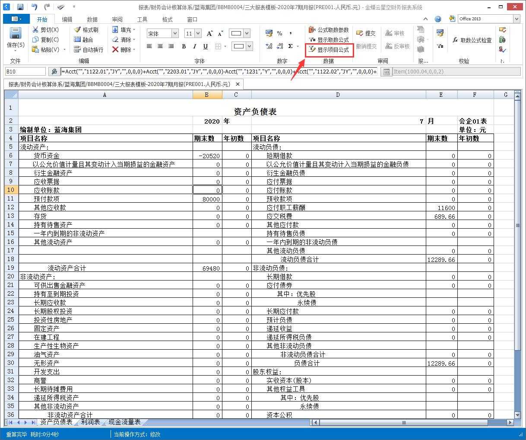Toggle 自动换行 wrap text
This screenshot has height=440, width=526.
pyautogui.click(x=88, y=50)
